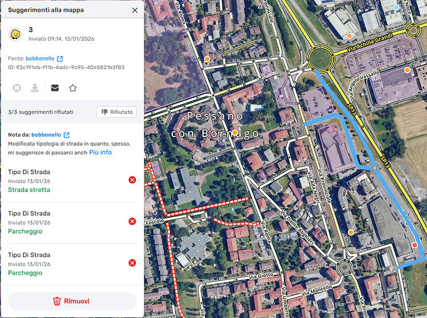Click the Rifiutato thumbs-down button

coord(117,112)
